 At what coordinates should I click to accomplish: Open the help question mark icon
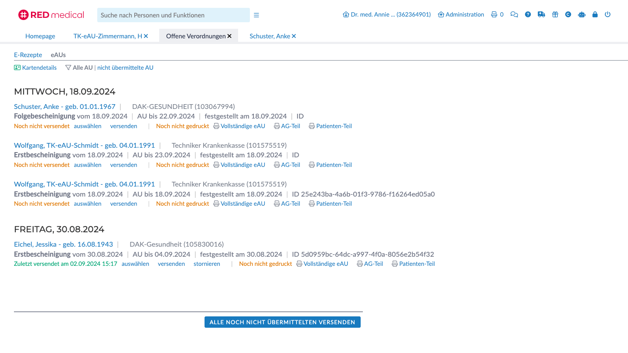[528, 14]
